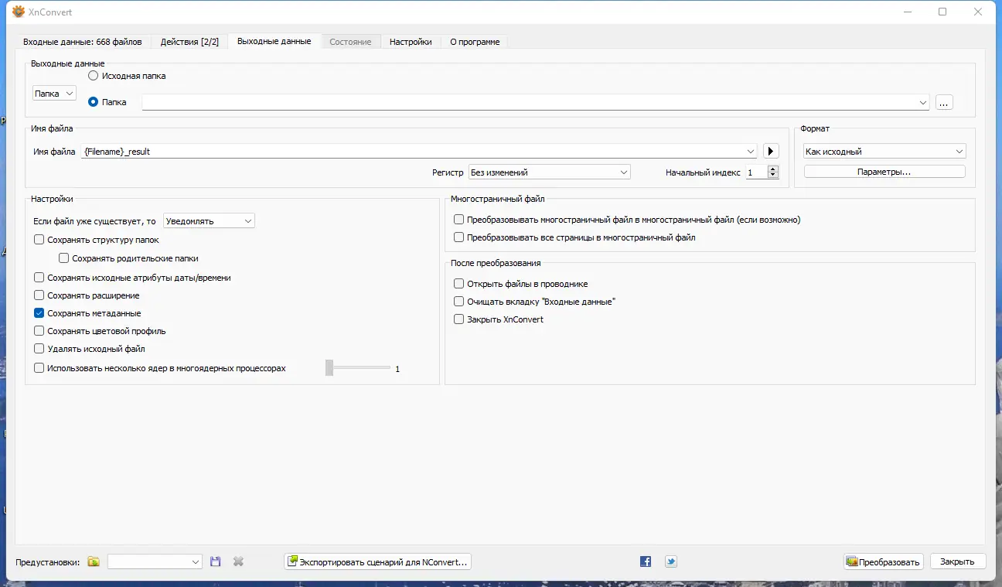Screen dimensions: 1002x587
Task: Toggle Сохранять исходные атрибуты даты/времени
Action: click(x=39, y=278)
